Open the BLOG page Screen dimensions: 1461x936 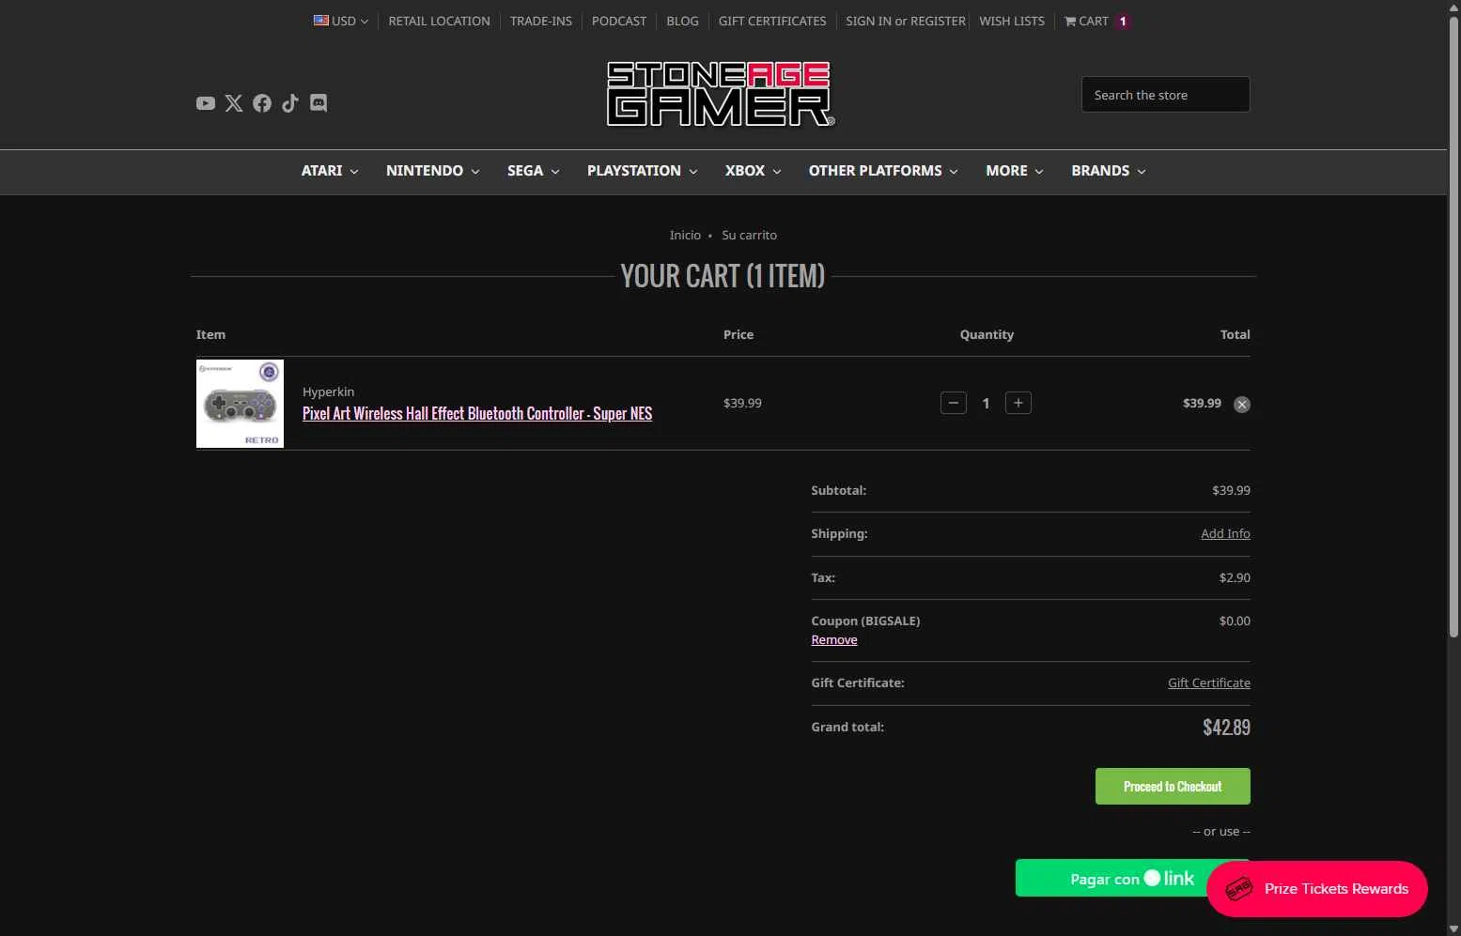pos(682,21)
